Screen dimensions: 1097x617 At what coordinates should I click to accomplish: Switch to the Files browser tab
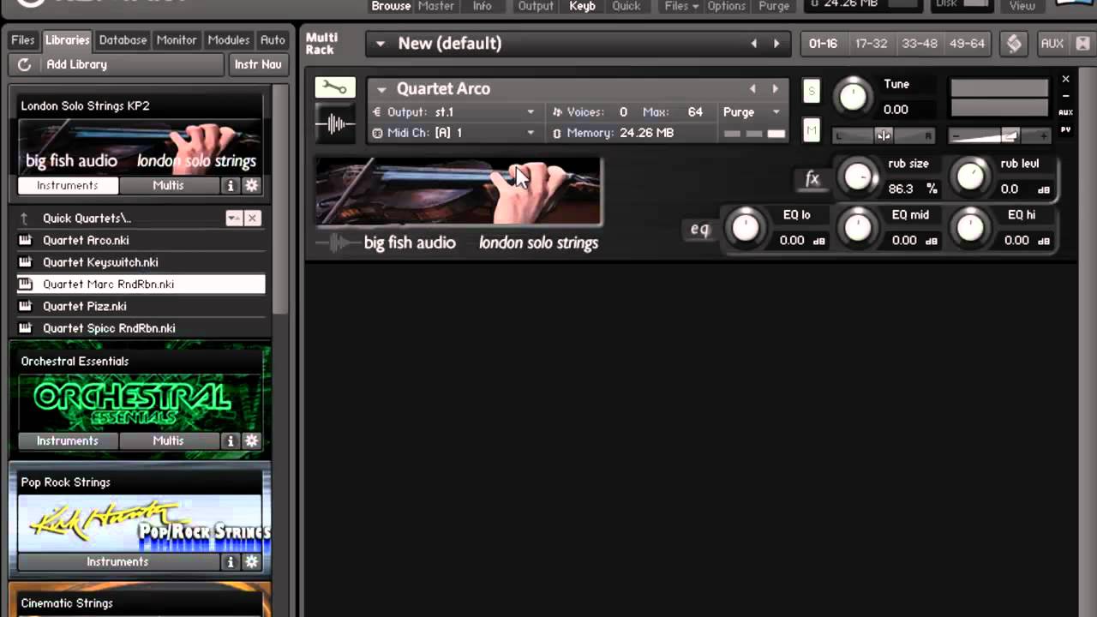23,40
